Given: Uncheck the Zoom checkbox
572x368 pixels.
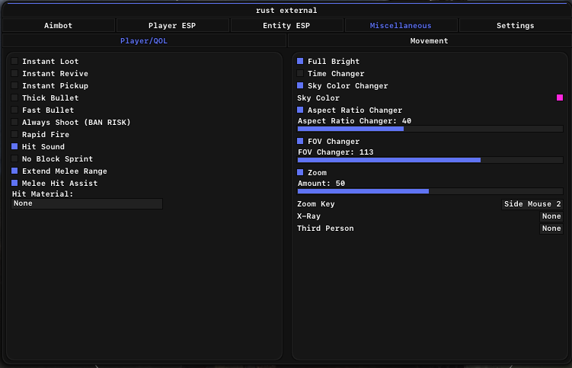Looking at the screenshot, I should point(300,172).
